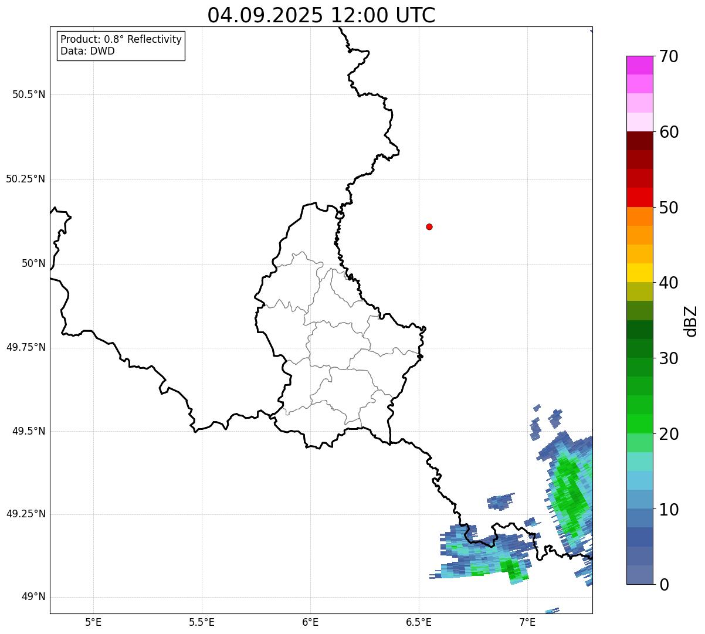Click the 5.5°E longitude label
Image resolution: width=705 pixels, height=634 pixels.
pos(202,622)
